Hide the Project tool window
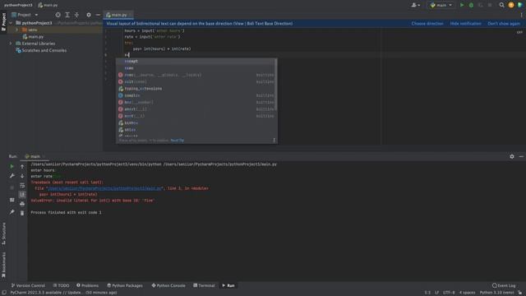 point(98,15)
